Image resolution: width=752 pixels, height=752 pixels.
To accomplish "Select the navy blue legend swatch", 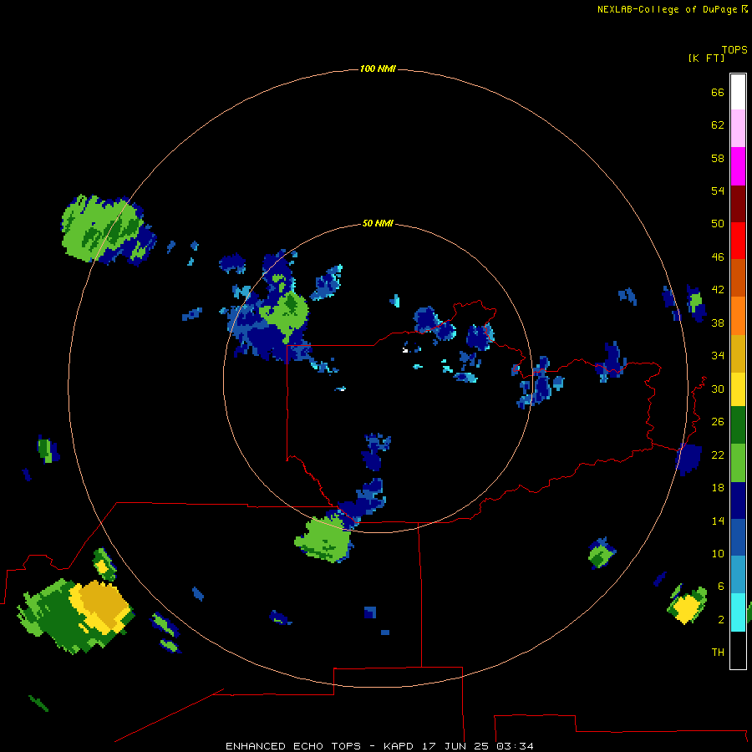I will click(738, 500).
